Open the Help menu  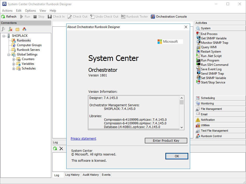(x=53, y=11)
